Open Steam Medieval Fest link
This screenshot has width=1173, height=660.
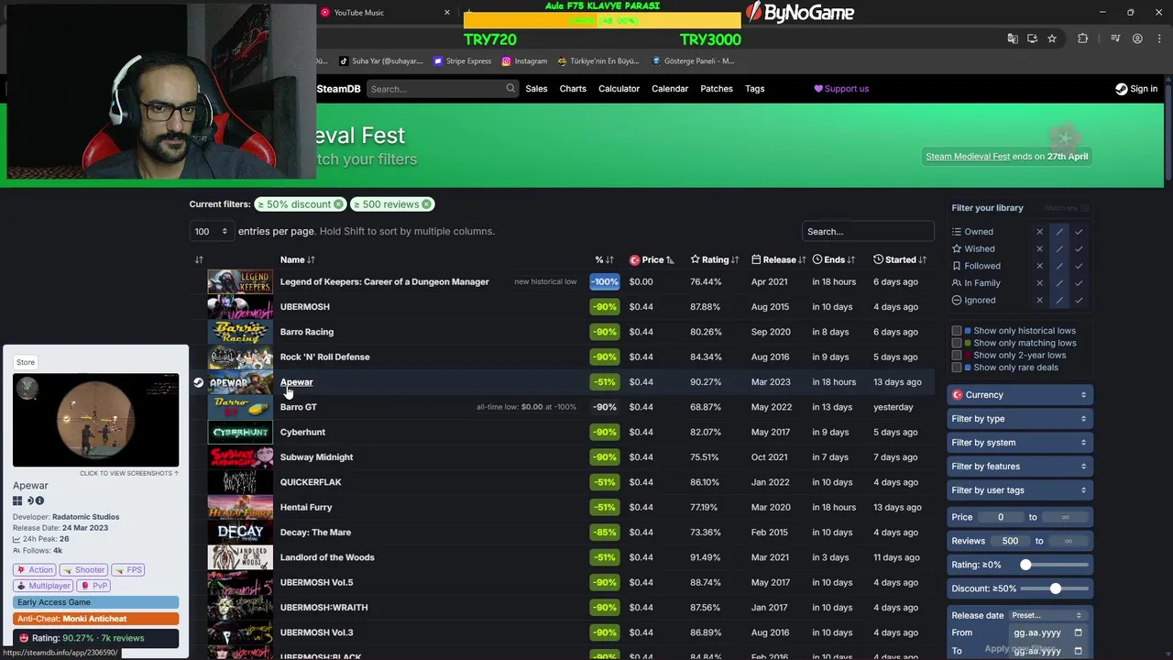[x=968, y=157]
